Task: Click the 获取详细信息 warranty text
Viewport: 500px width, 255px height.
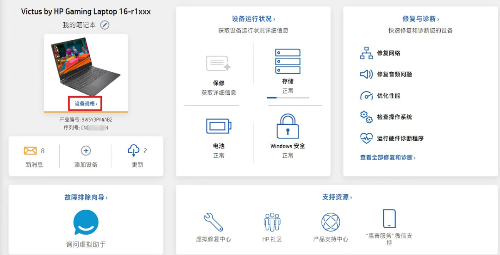Action: [x=219, y=93]
